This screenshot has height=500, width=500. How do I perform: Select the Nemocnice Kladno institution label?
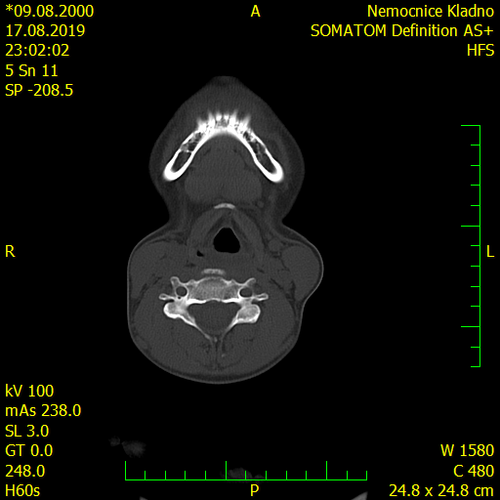pos(431,12)
